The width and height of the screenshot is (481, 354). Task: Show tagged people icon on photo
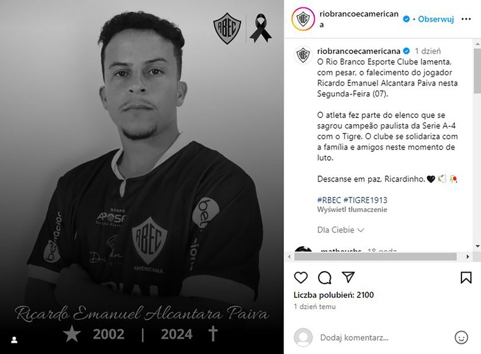pos(14,340)
